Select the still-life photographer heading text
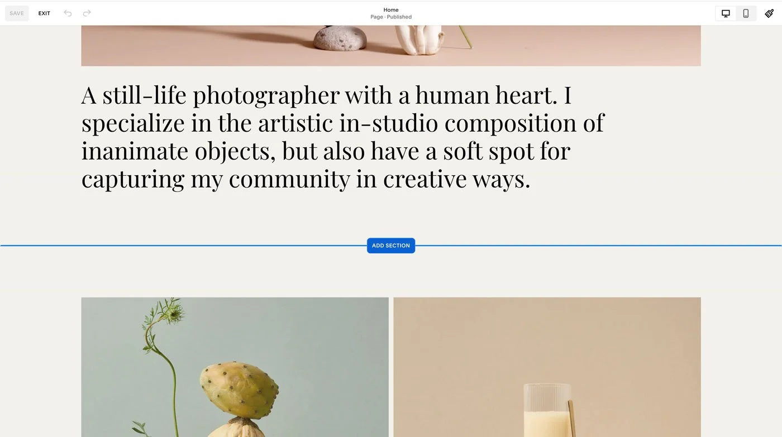The width and height of the screenshot is (782, 437). (342, 137)
